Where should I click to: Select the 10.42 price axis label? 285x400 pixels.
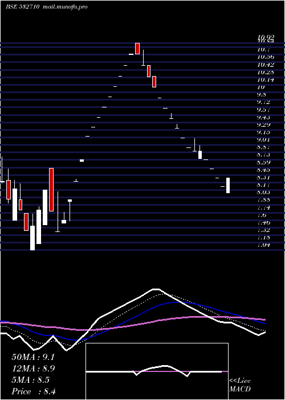(266, 65)
